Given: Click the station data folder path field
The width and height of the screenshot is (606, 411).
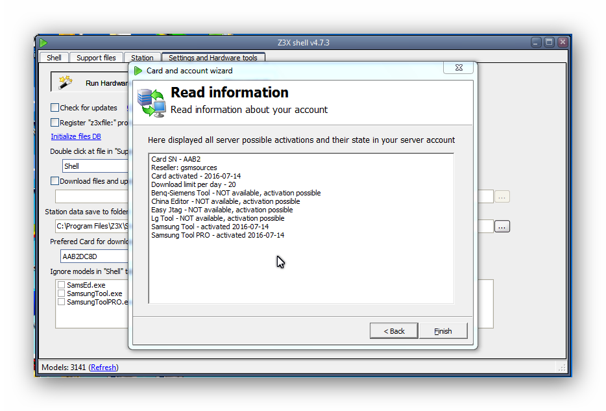Looking at the screenshot, I should tap(92, 226).
